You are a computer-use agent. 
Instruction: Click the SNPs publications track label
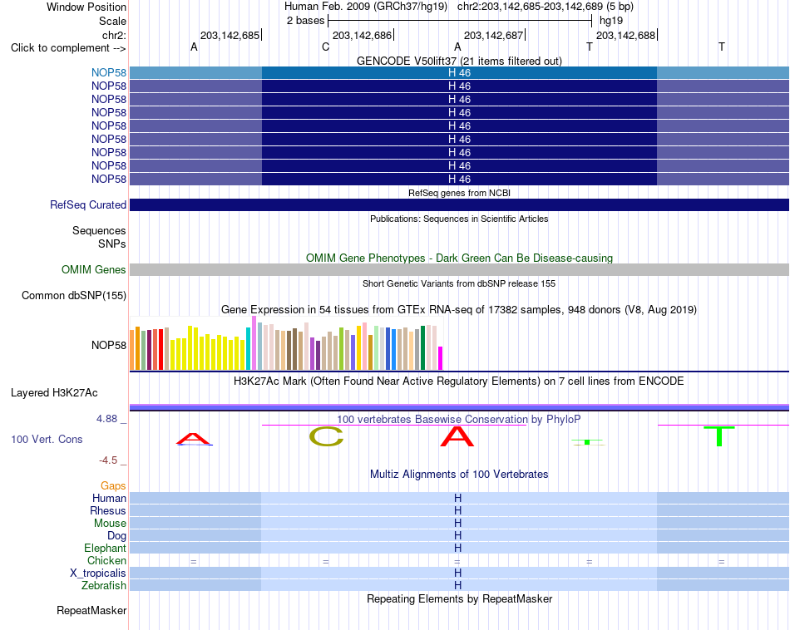coord(112,244)
